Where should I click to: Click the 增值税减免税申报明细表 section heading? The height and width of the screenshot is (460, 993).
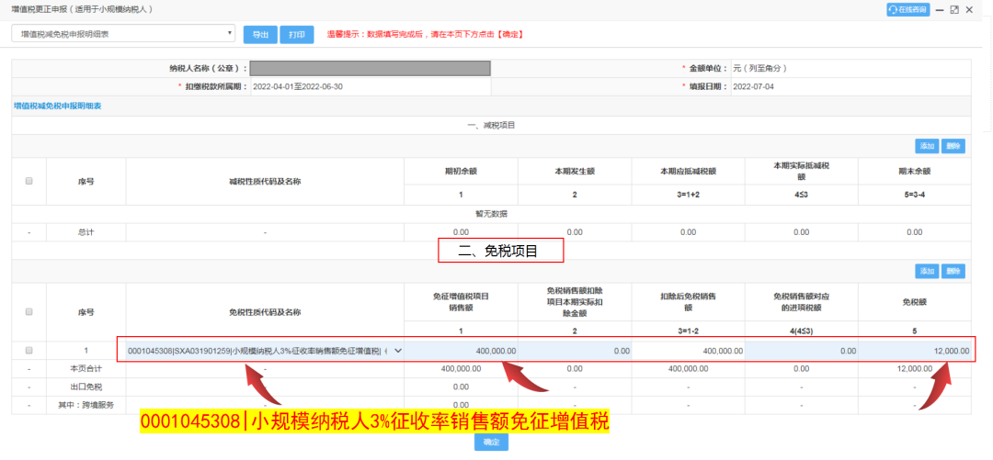coord(57,107)
